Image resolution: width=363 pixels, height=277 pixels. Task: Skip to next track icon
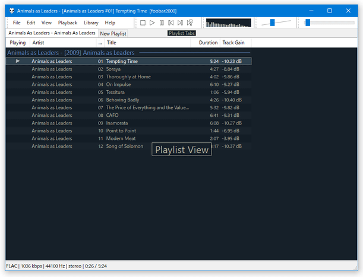pyautogui.click(x=180, y=23)
